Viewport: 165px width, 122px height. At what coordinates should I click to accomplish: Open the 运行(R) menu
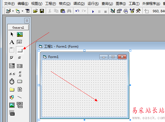click(93, 4)
